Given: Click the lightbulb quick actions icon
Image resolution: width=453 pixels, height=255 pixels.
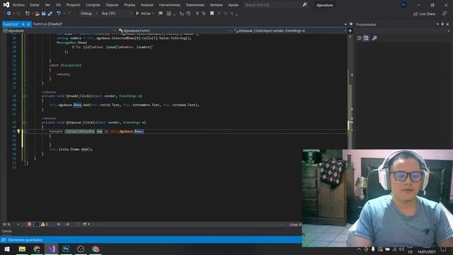Looking at the screenshot, I should (x=18, y=132).
